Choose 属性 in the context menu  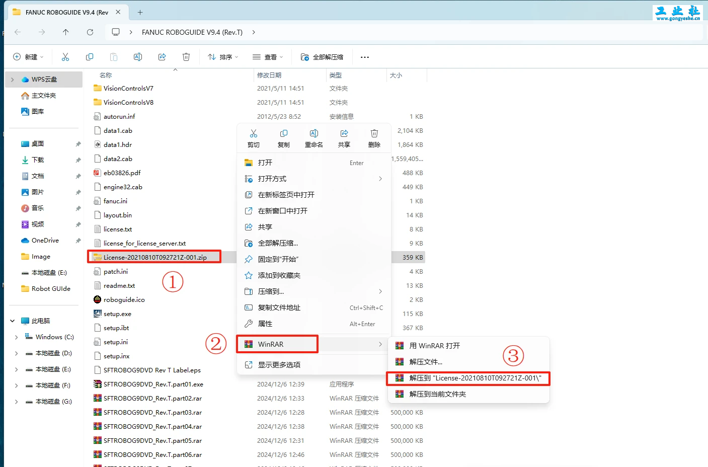click(x=313, y=324)
